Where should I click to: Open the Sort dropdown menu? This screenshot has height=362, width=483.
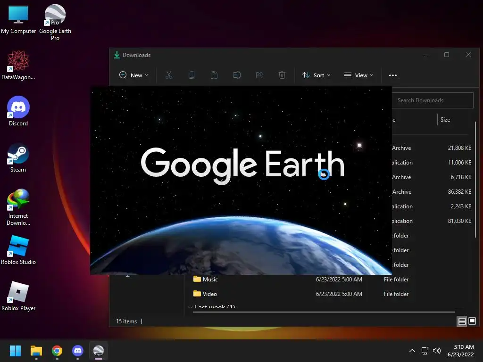316,75
